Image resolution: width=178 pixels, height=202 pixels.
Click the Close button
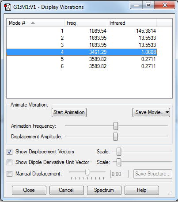tap(29, 190)
